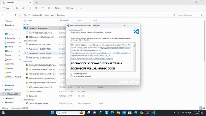206x116 pixels.
Task: Refresh the Downloads folder view
Action: [174, 15]
